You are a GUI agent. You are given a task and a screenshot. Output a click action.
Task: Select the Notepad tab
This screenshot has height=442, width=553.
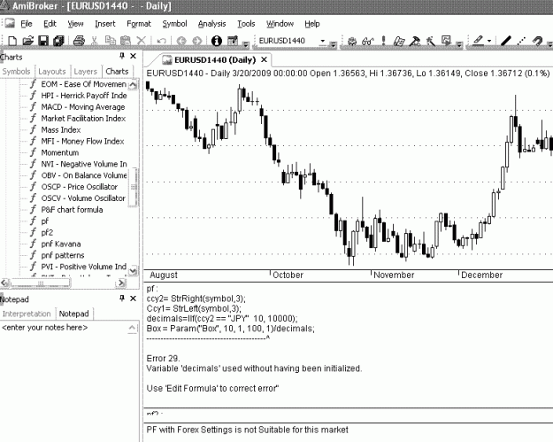[73, 314]
